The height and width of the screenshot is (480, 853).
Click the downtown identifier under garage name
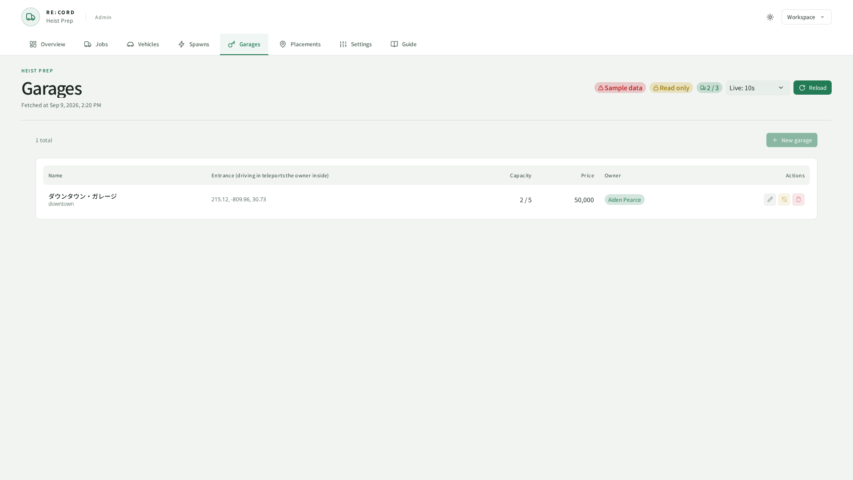(x=61, y=204)
